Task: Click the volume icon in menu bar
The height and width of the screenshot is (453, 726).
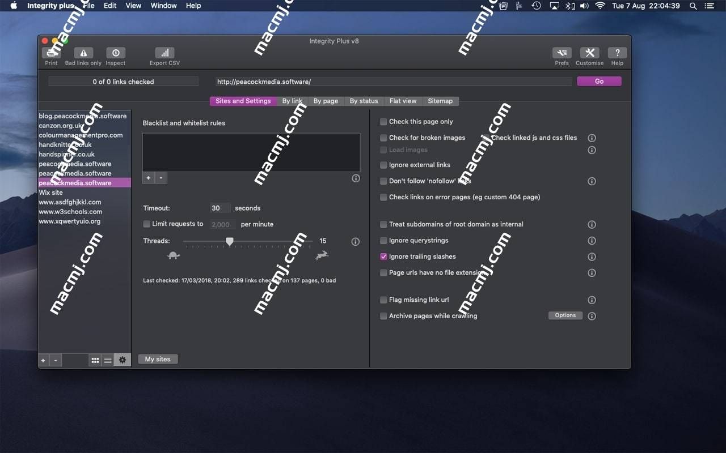Action: tap(585, 6)
